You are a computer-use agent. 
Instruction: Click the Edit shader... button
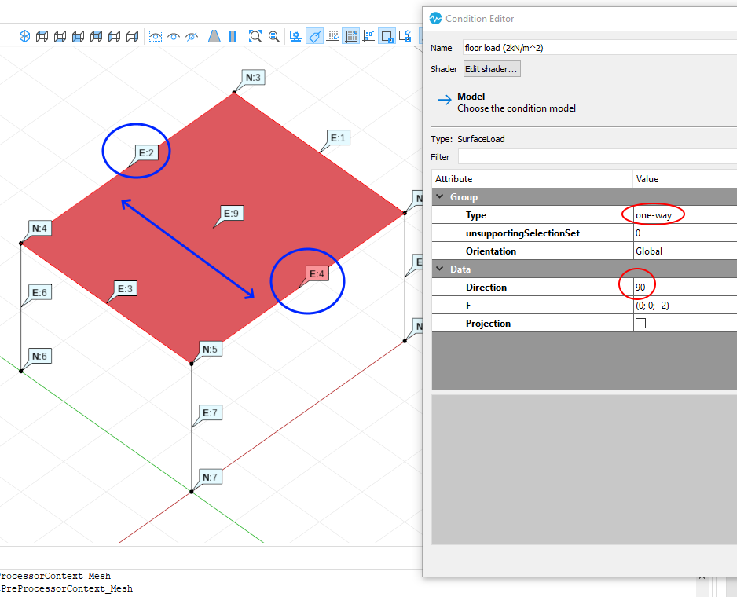coord(492,69)
